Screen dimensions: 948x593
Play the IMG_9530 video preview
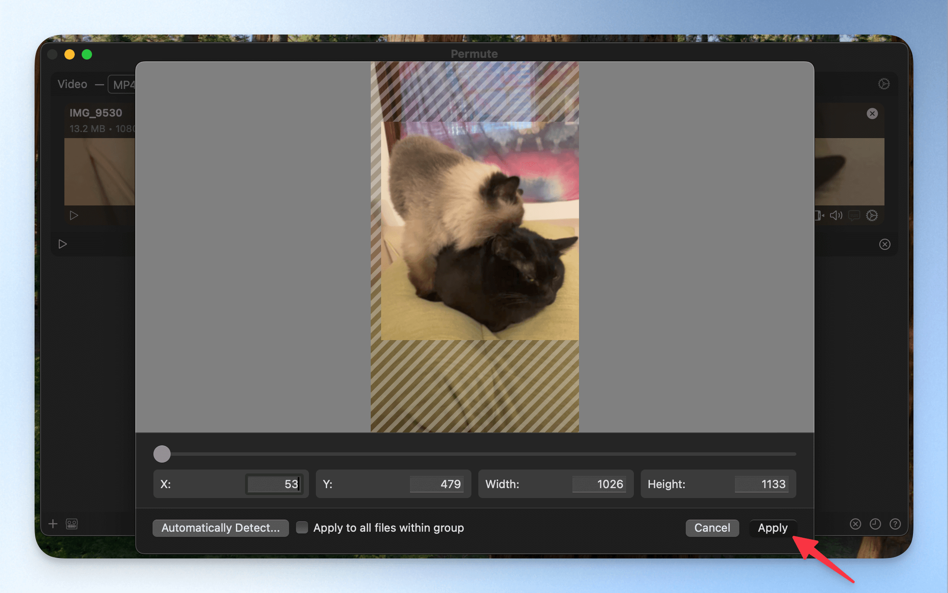[x=74, y=215]
